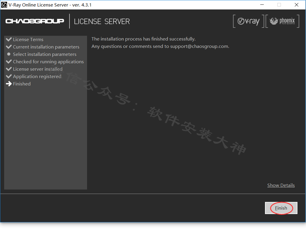
Task: Select the Select installation parameters step
Action: (x=45, y=54)
